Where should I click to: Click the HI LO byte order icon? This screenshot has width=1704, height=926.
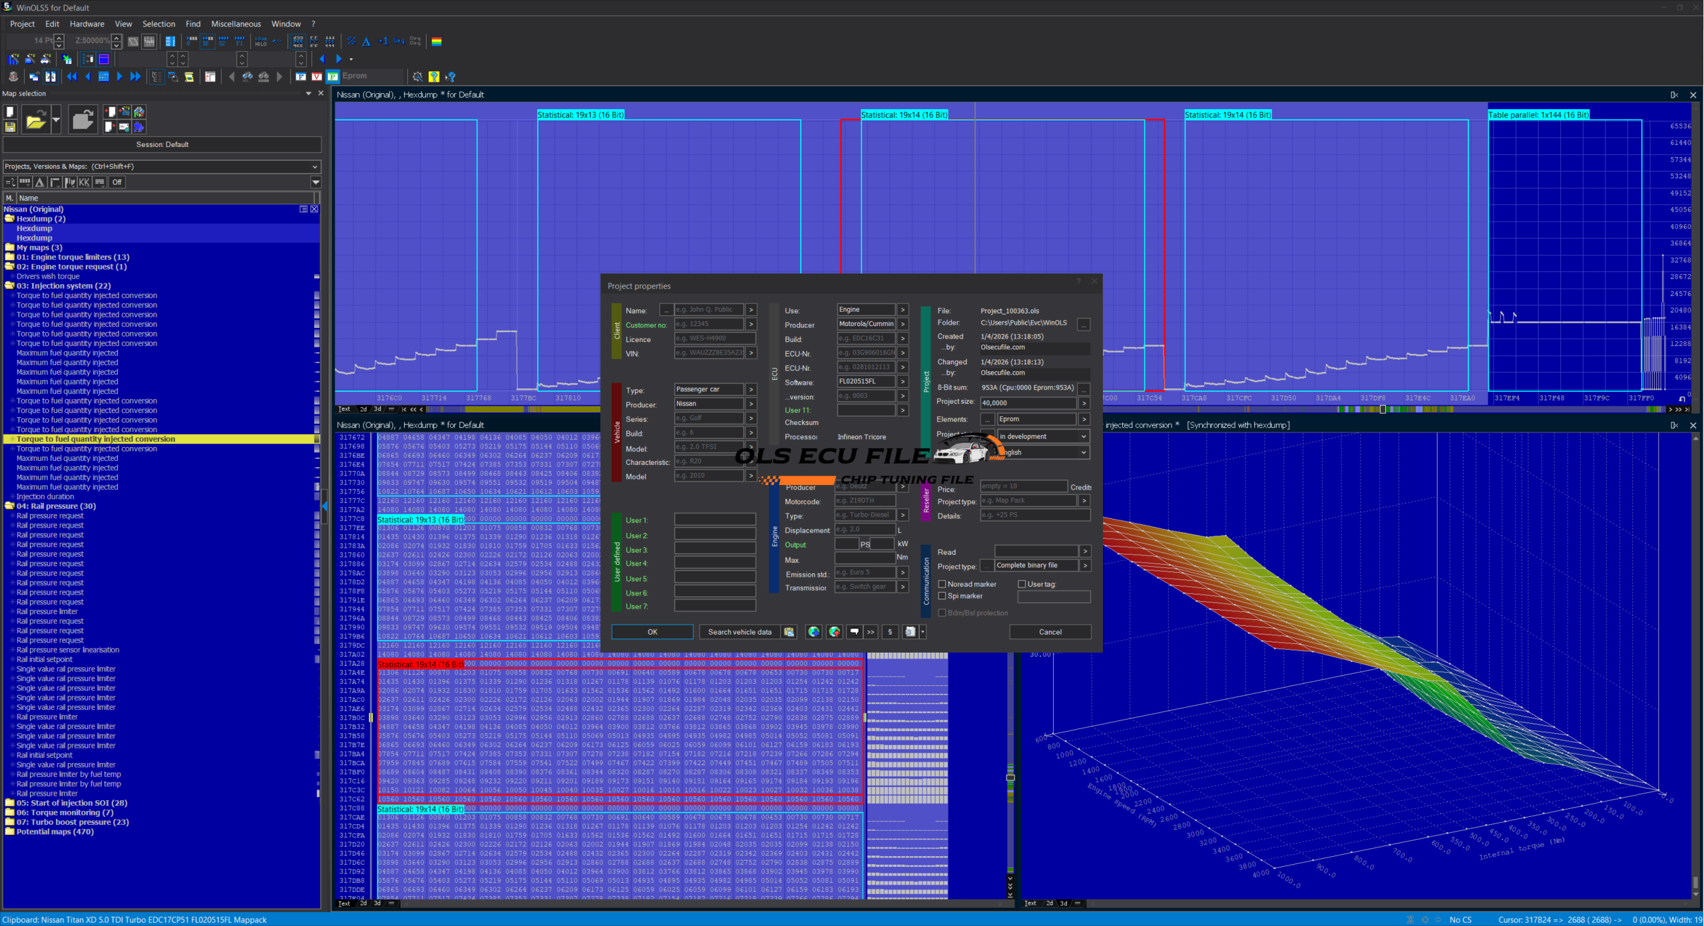coord(261,41)
